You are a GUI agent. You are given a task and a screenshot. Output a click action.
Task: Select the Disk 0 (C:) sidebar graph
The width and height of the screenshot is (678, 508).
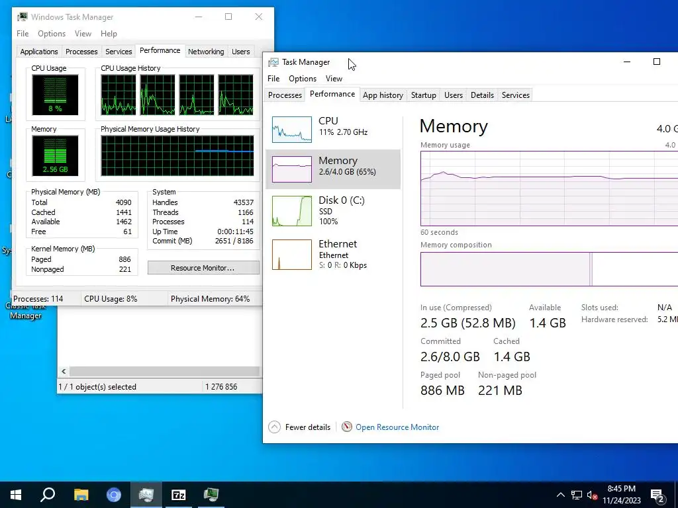[292, 211]
